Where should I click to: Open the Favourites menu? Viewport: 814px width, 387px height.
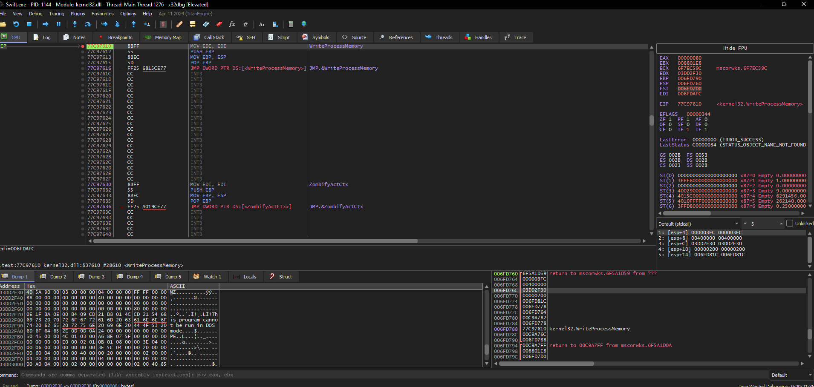[x=102, y=14]
